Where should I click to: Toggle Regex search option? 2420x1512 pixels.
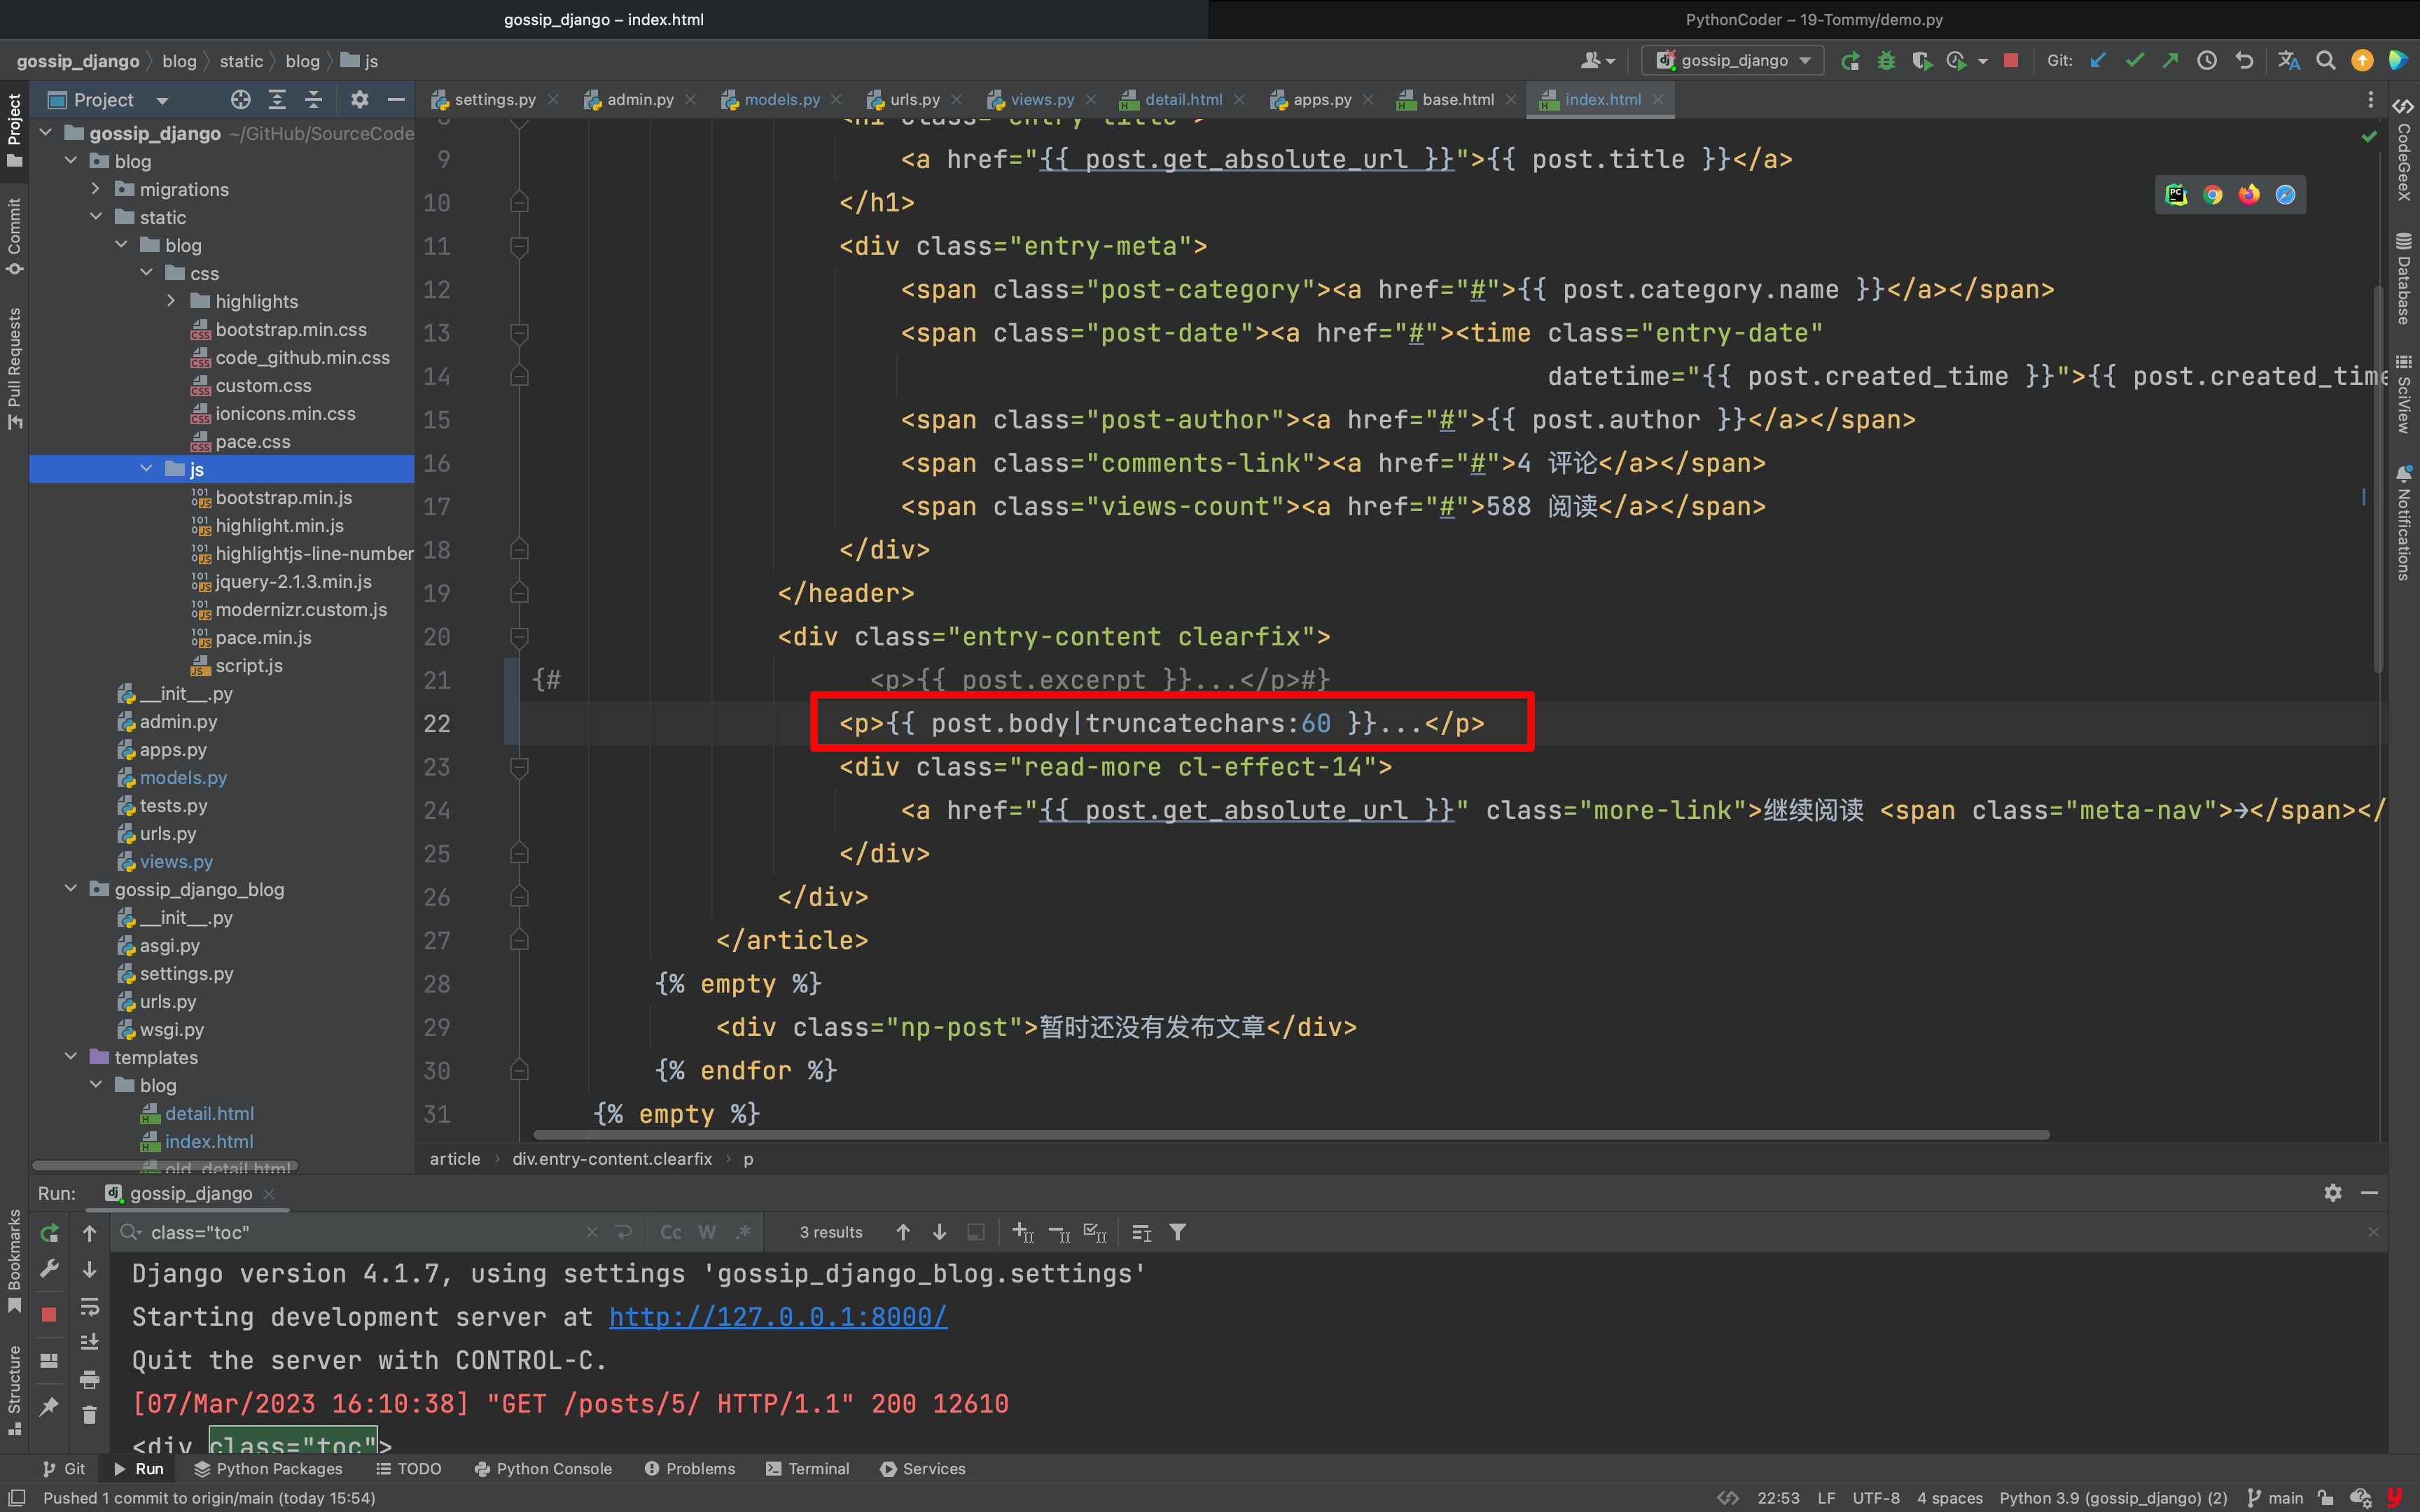click(743, 1232)
